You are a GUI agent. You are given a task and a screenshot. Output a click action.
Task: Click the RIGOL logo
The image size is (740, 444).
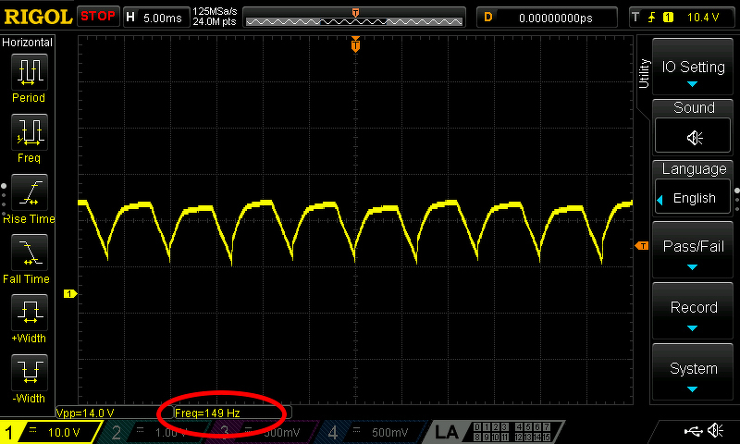click(38, 17)
